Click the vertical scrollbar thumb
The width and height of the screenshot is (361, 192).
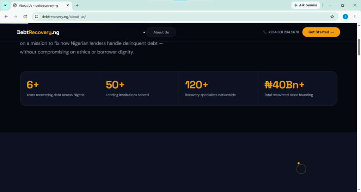pos(359,47)
